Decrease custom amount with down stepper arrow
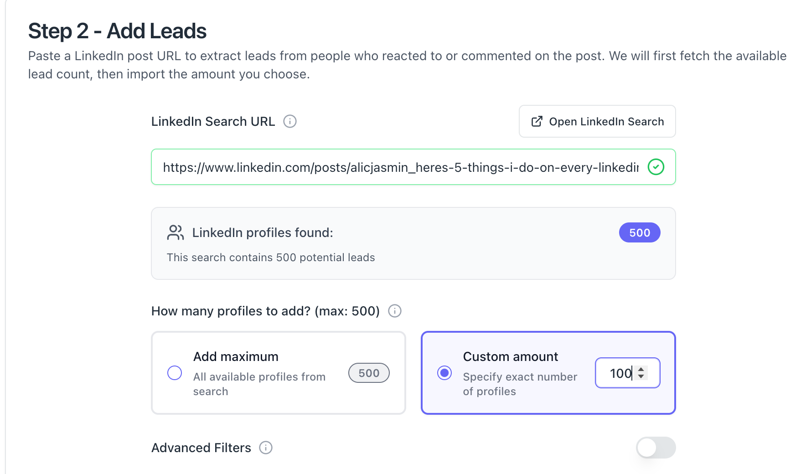806x474 pixels. [641, 376]
